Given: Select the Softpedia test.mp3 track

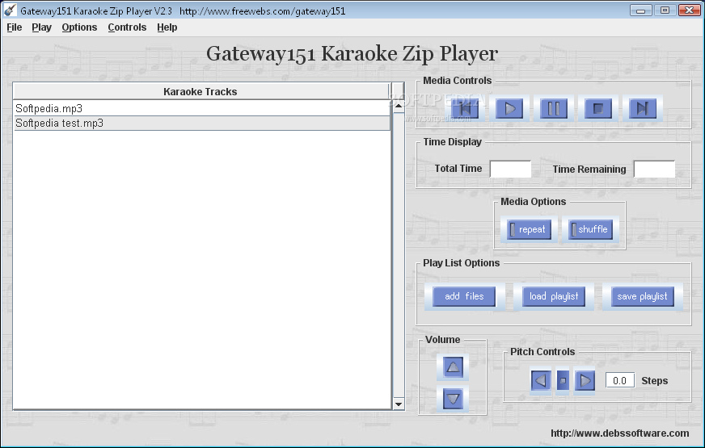Looking at the screenshot, I should coord(202,123).
